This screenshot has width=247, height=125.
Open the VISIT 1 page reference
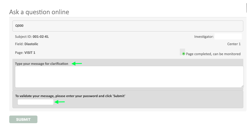click(30, 53)
